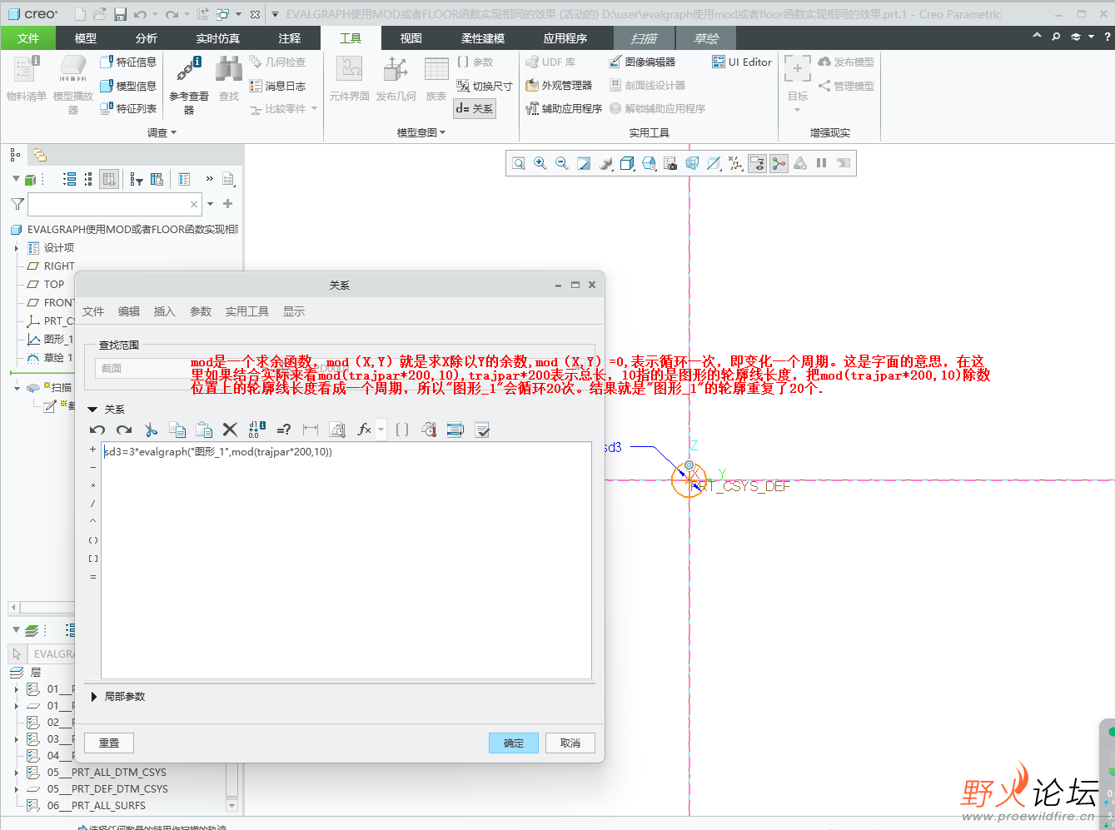This screenshot has width=1115, height=830.
Task: Expand the Design Items tree node
Action: (17, 248)
